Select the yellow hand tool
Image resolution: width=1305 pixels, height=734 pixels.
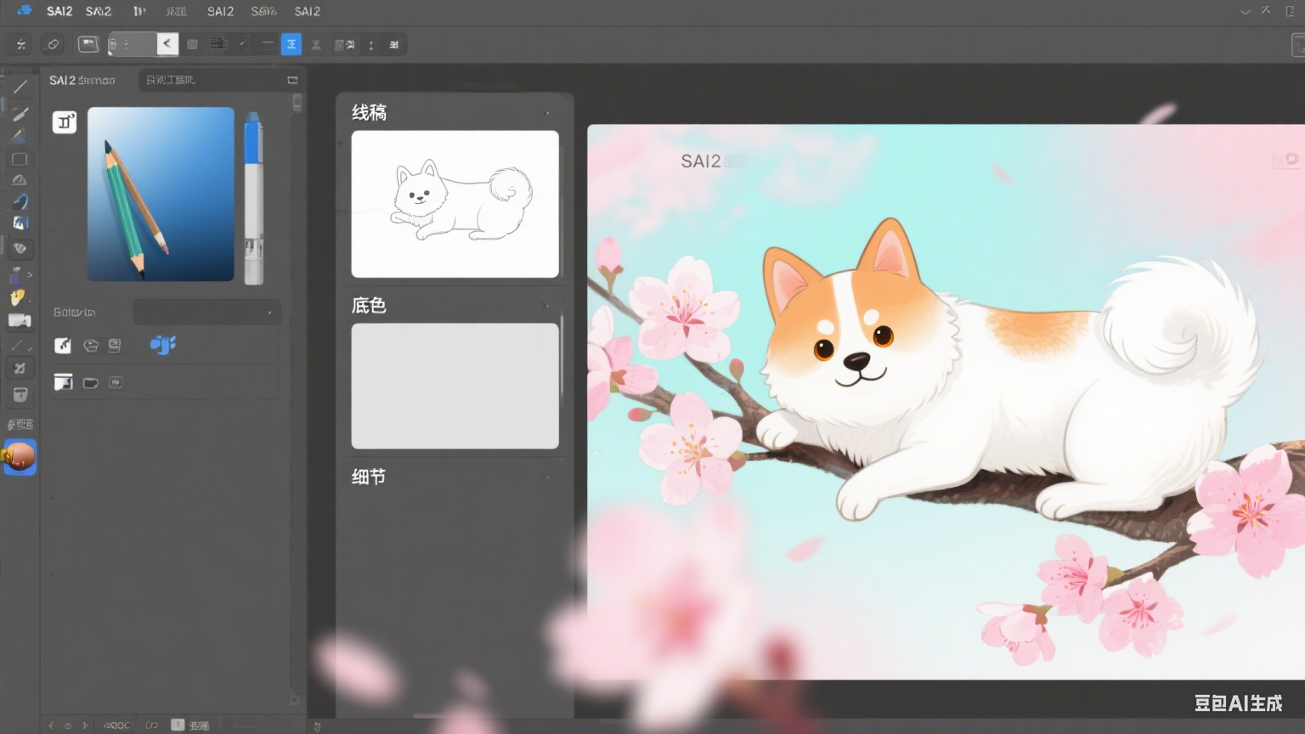(x=18, y=297)
